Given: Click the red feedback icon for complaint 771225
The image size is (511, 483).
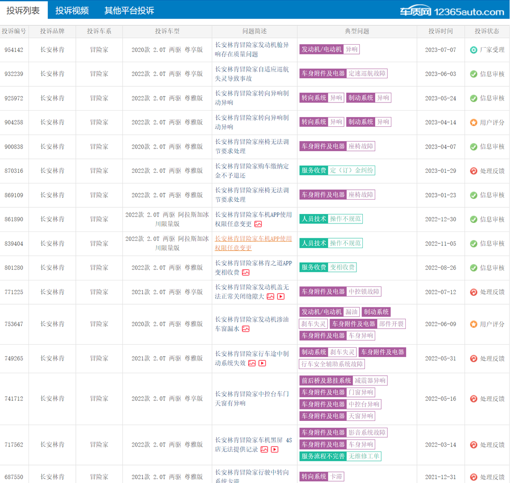Looking at the screenshot, I should coord(474,292).
